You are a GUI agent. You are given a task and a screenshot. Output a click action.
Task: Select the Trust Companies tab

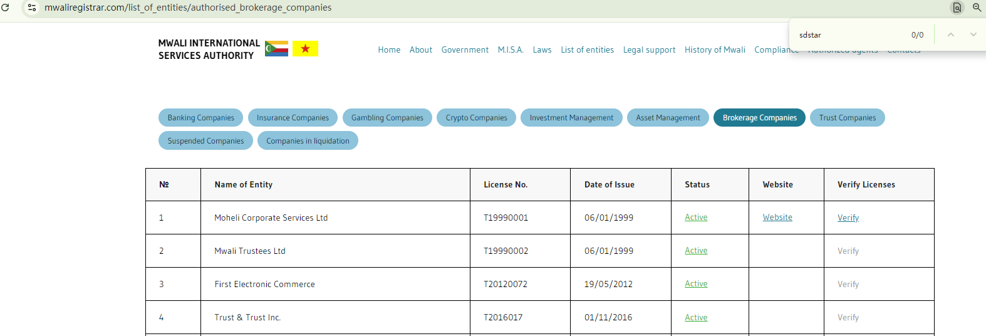[847, 118]
